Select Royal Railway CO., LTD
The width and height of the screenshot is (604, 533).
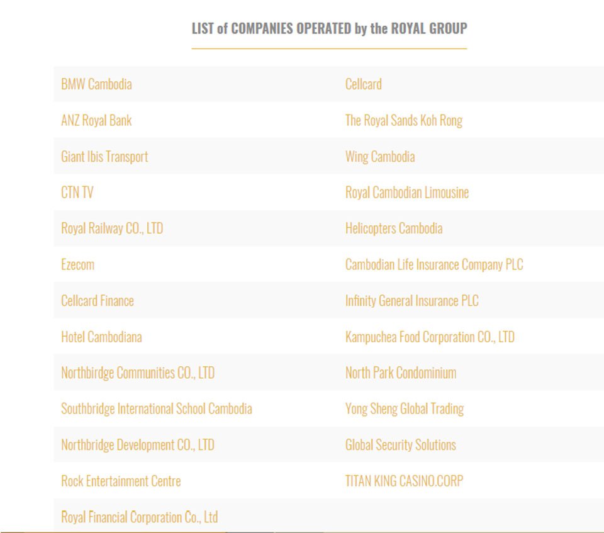point(112,228)
